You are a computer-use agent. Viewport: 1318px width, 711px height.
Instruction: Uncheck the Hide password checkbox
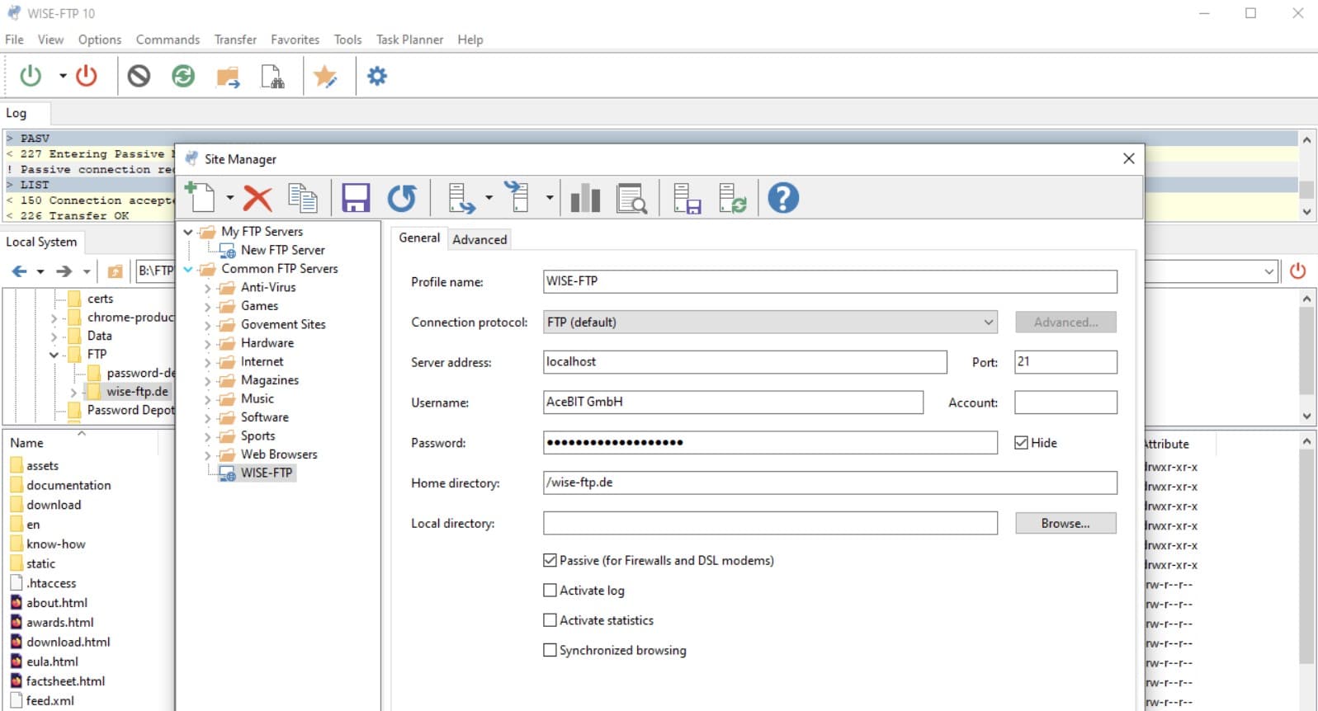coord(1021,443)
